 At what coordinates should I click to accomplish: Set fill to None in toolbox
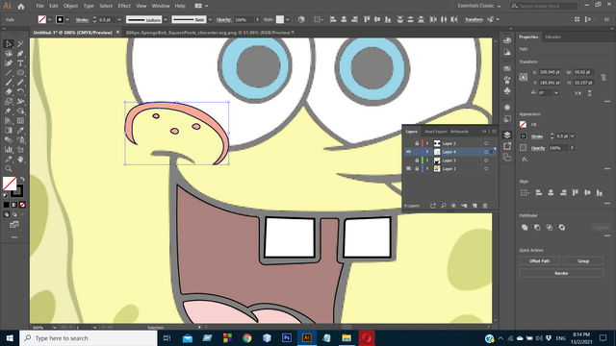pyautogui.click(x=22, y=205)
